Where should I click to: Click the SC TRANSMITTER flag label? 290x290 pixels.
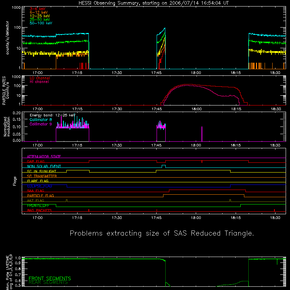pos(42,176)
